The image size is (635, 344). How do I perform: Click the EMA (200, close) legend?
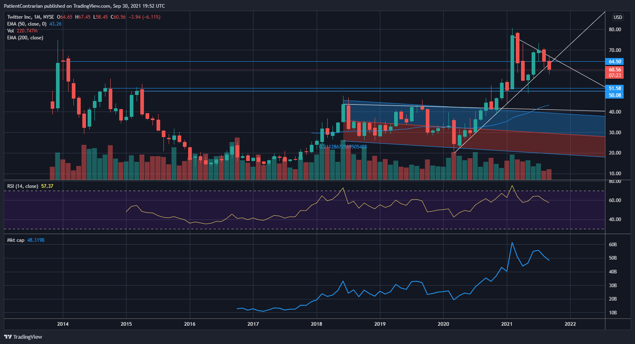(x=25, y=38)
